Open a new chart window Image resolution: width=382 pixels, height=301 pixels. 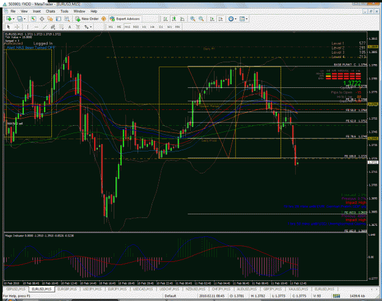[9, 19]
